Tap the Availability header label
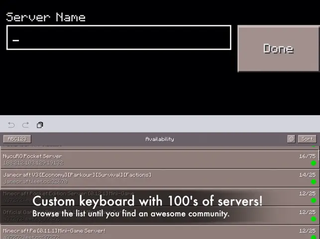This screenshot has height=239, width=320. click(160, 139)
